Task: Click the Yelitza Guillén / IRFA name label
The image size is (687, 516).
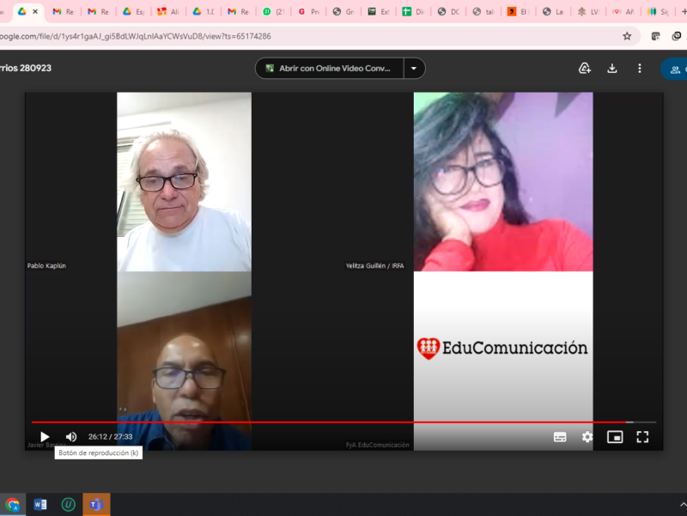Action: (x=374, y=265)
